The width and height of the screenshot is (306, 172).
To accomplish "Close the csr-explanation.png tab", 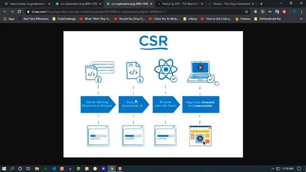I will tap(151, 4).
